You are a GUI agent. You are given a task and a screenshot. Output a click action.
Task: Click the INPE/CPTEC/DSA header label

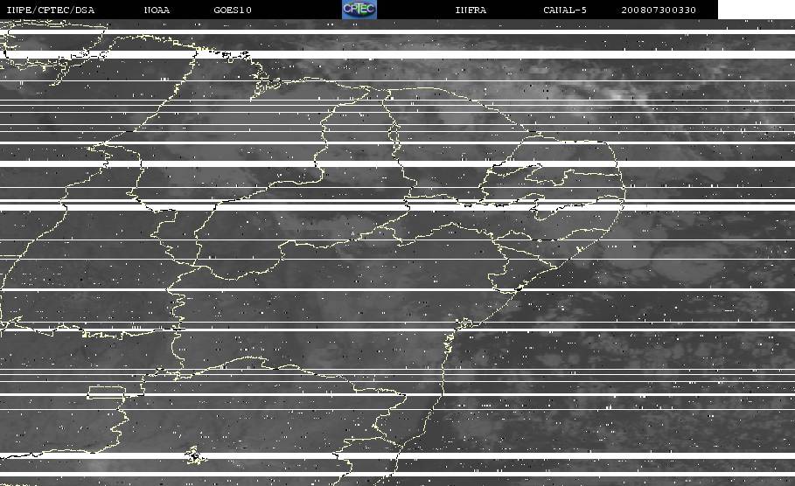click(50, 10)
